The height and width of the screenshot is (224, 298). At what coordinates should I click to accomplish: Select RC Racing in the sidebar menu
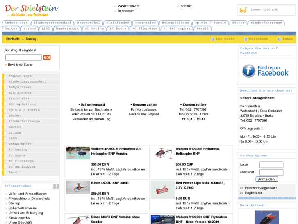point(32,150)
